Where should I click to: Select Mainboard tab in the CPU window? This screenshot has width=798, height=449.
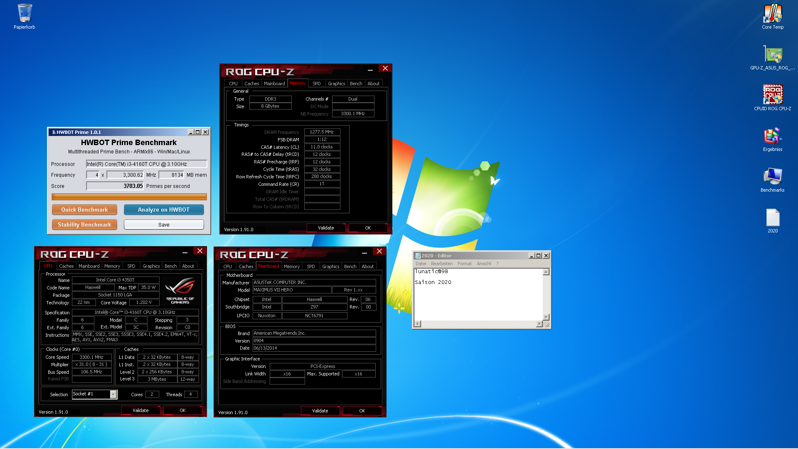tap(89, 266)
